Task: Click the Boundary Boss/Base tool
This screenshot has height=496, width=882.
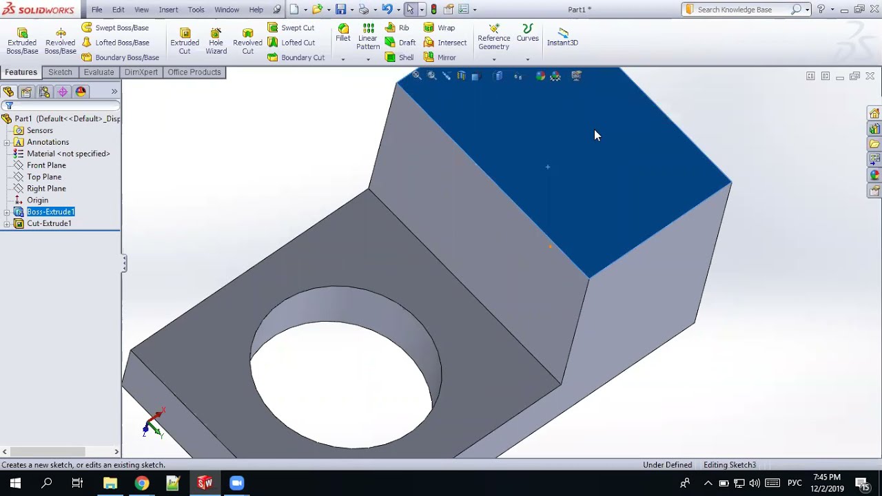Action: click(120, 57)
